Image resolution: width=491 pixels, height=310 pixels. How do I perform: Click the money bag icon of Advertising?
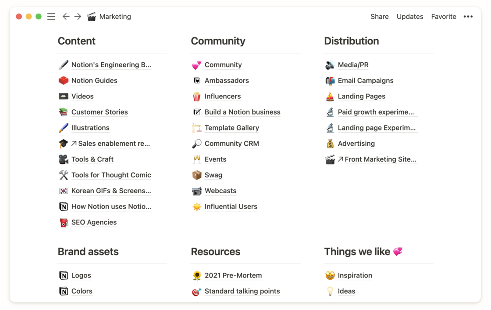pos(330,144)
